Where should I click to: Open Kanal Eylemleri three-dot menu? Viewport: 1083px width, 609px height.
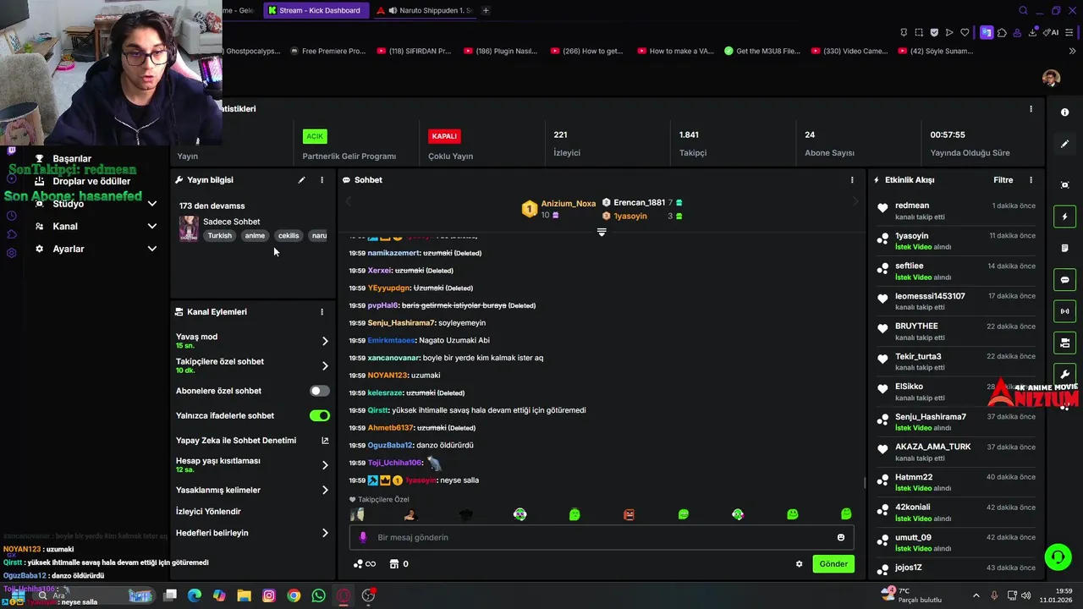coord(322,312)
